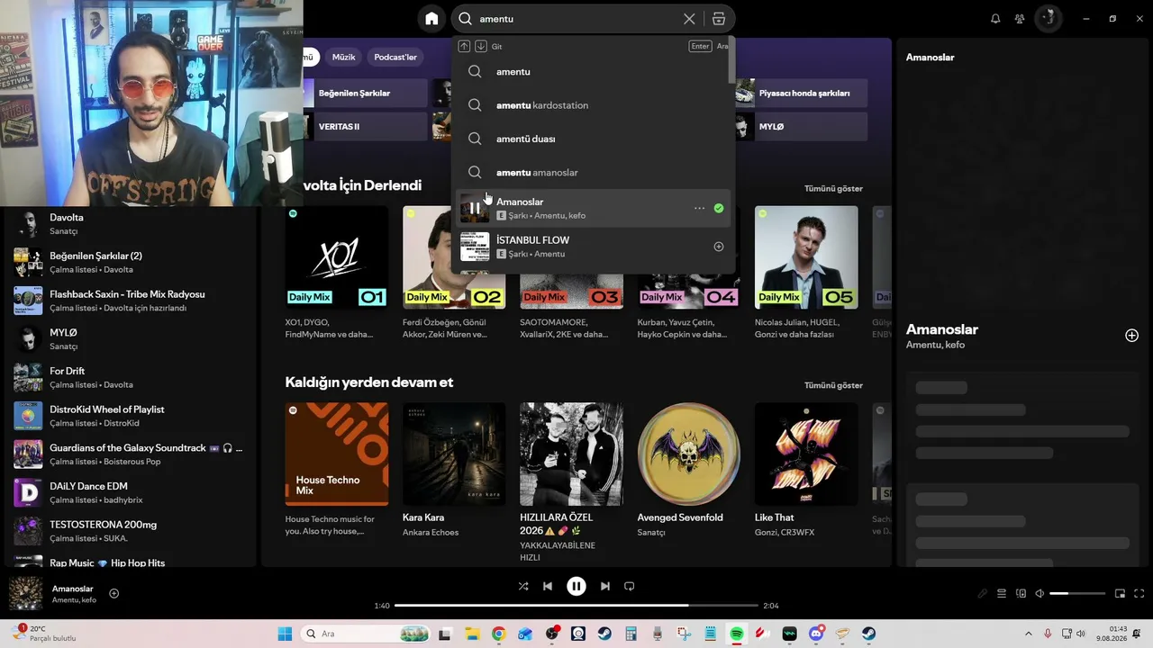Open the Piyasacı honda şarkıları tile

pos(801,93)
